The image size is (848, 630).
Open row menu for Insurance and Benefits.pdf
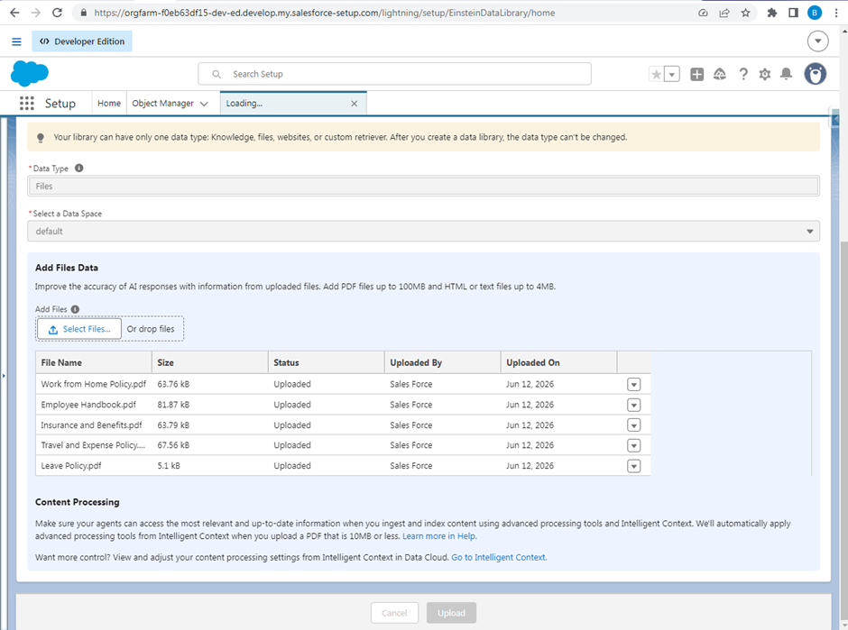(x=634, y=425)
